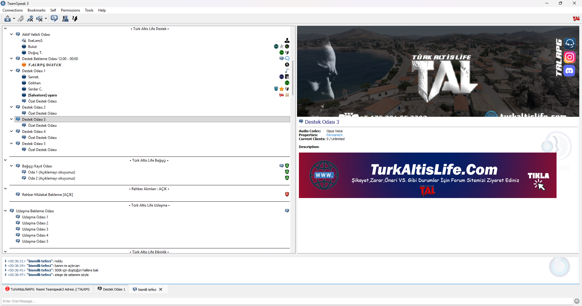Click the R shield badge on Serdar C. row
Screen dimensions: 582x306
[276, 89]
